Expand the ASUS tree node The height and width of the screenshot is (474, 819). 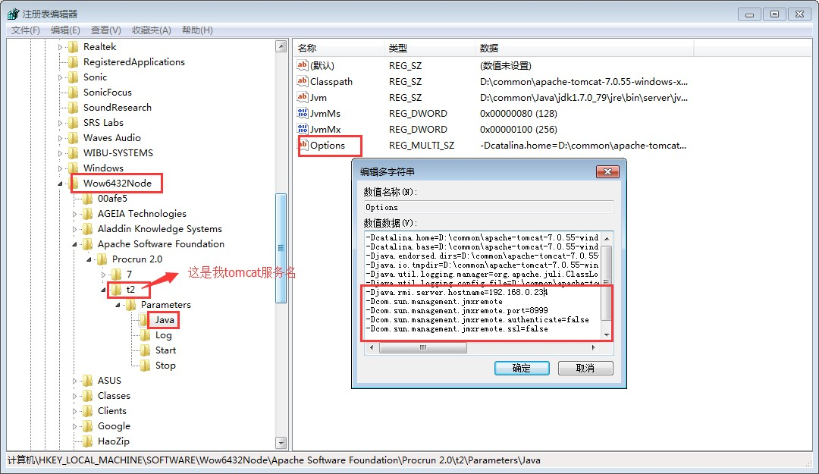[x=74, y=381]
